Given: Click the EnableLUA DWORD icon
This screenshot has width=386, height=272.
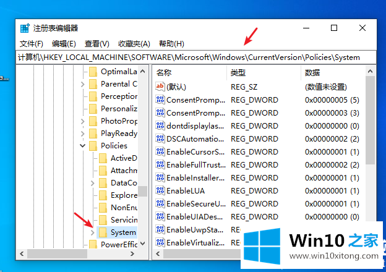Looking at the screenshot, I should coord(160,190).
